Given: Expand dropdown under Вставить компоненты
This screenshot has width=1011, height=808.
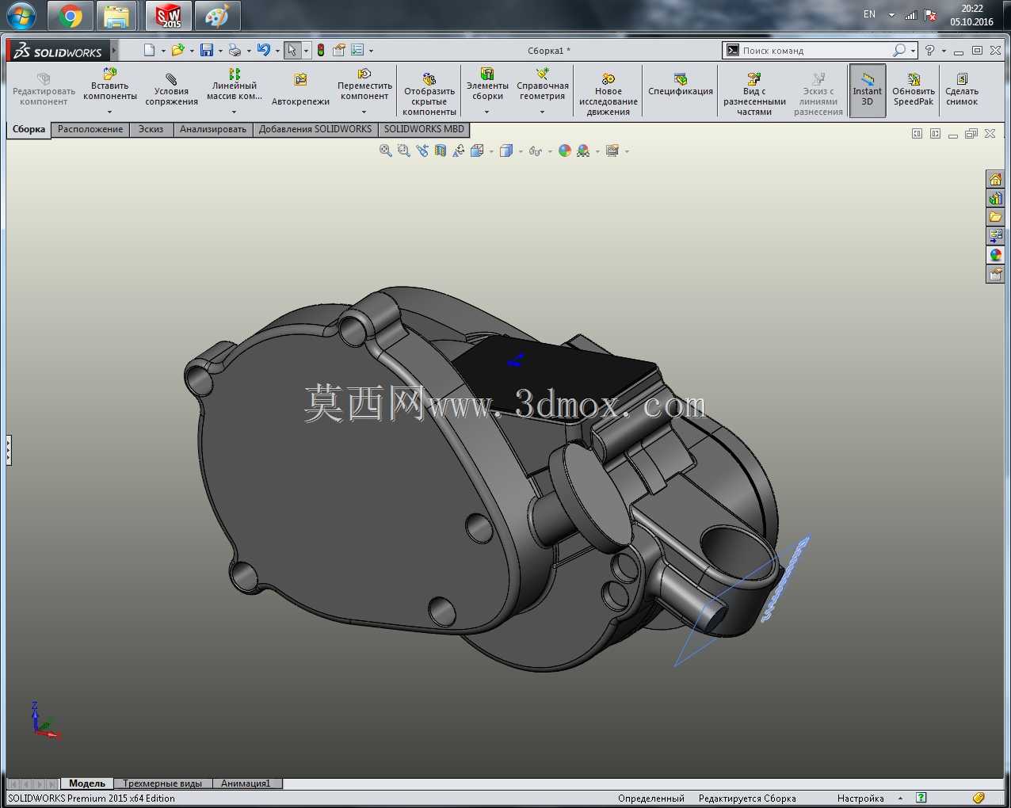Looking at the screenshot, I should coord(110,112).
